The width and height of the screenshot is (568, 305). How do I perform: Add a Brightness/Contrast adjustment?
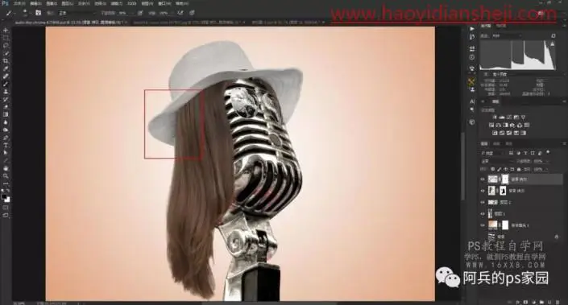coord(495,117)
